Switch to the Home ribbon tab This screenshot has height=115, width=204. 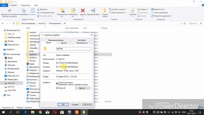(13, 5)
